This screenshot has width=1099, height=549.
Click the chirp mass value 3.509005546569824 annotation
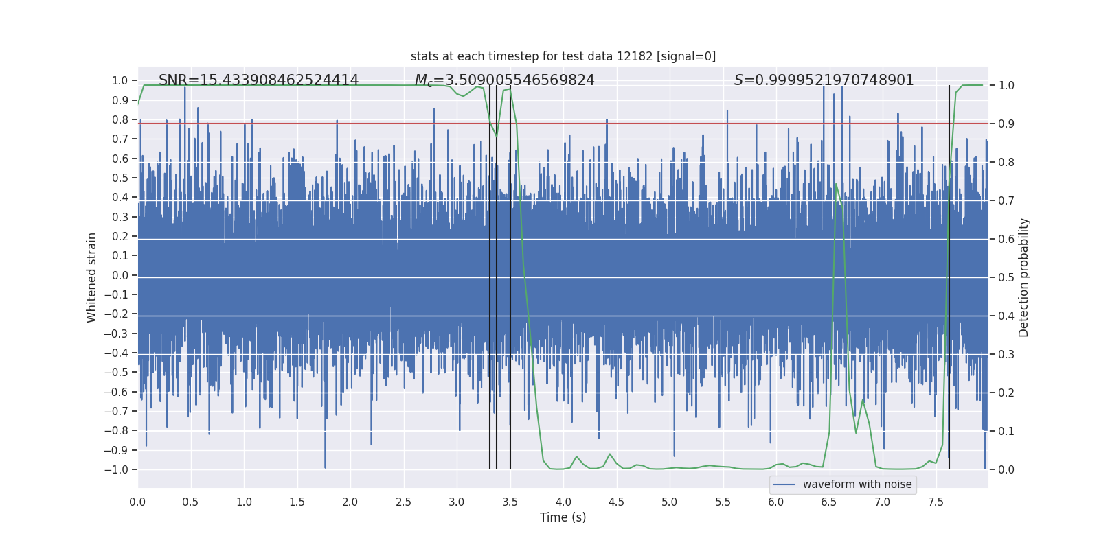505,80
